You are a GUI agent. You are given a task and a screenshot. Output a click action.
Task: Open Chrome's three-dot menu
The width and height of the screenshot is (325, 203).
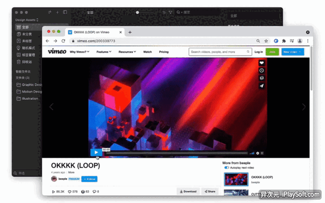[x=308, y=41]
